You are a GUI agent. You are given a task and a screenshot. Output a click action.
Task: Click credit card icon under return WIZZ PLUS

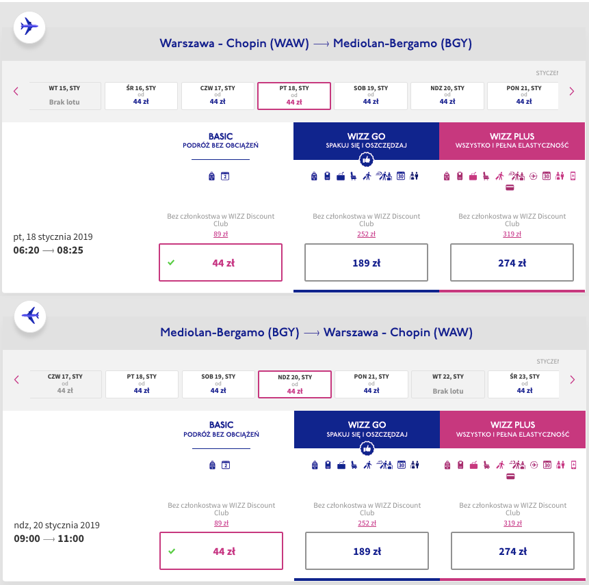[510, 476]
